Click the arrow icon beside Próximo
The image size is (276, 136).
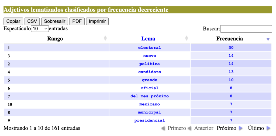240,128
